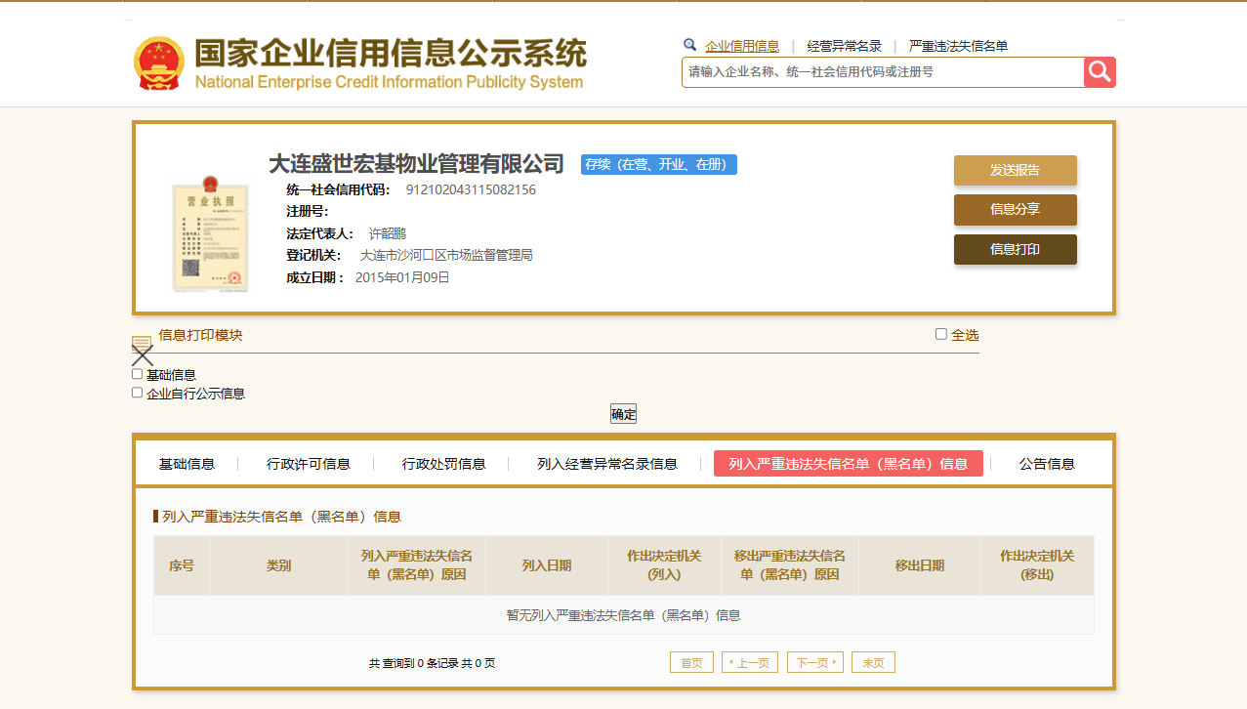The image size is (1247, 709).
Task: Switch to the 基础信息 tab
Action: 187,464
